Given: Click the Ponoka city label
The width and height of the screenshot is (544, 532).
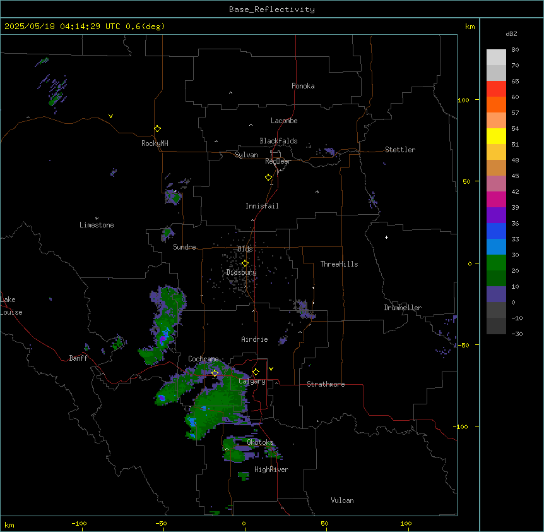Looking at the screenshot, I should [303, 86].
